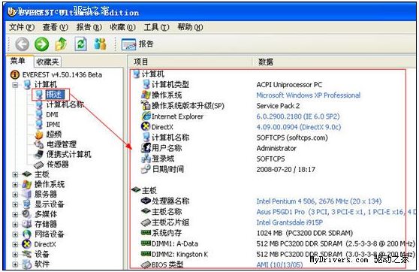This screenshot has width=419, height=272.
Task: Select the 便携式计算机 tree item
Action: [68, 154]
